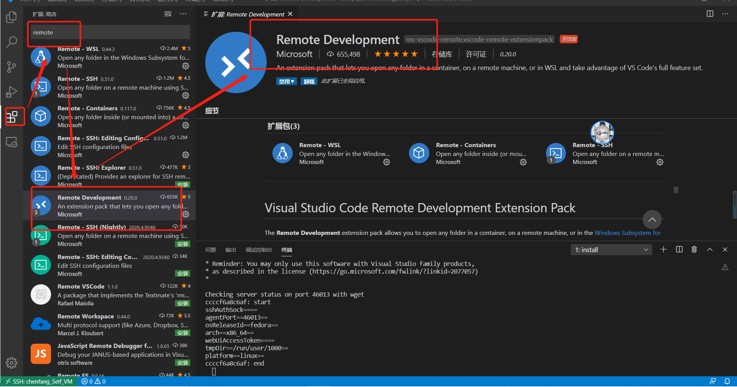Click the five-star rating
The image size is (737, 387).
396,54
